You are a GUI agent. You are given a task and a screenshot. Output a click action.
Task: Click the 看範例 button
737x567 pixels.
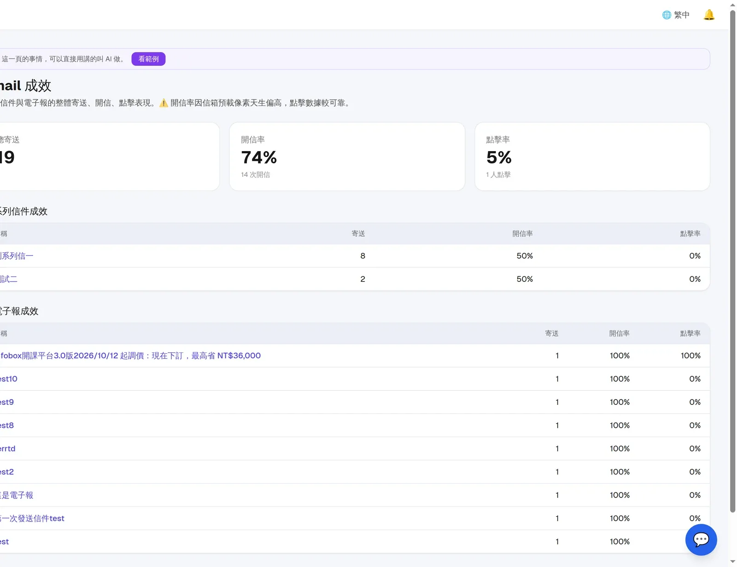pos(148,59)
